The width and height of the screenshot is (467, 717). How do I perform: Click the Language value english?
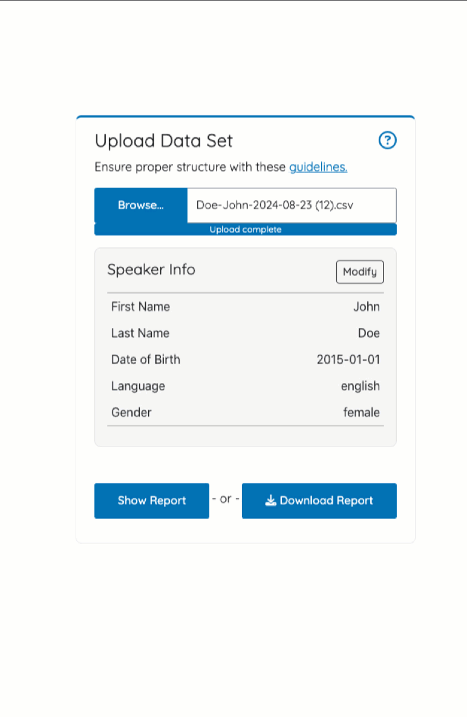361,386
